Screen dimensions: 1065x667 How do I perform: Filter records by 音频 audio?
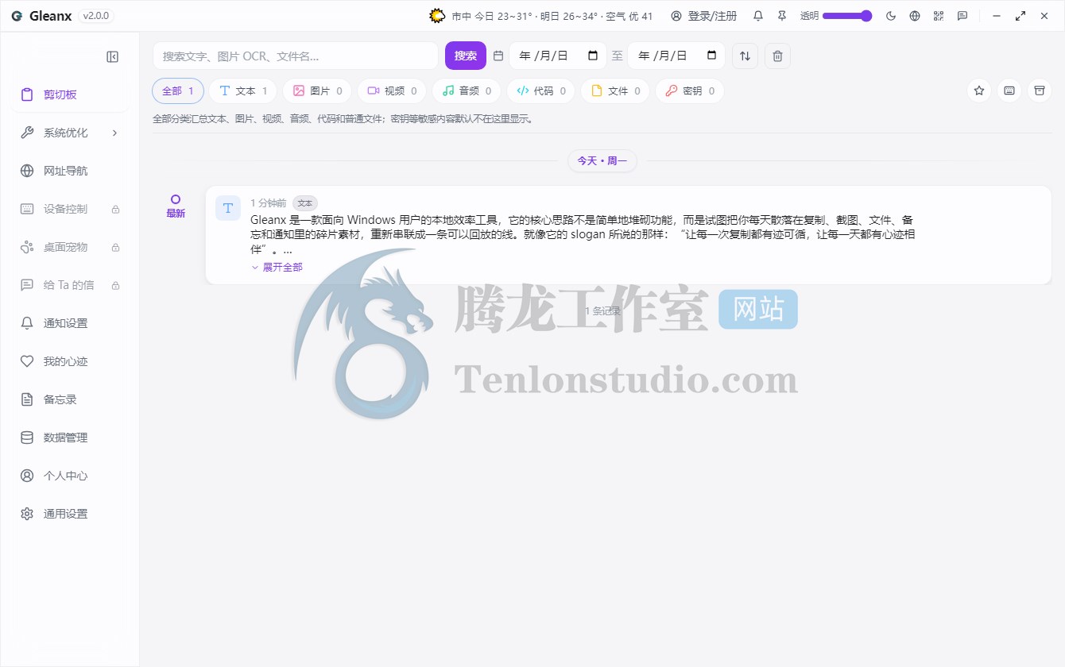pos(467,91)
